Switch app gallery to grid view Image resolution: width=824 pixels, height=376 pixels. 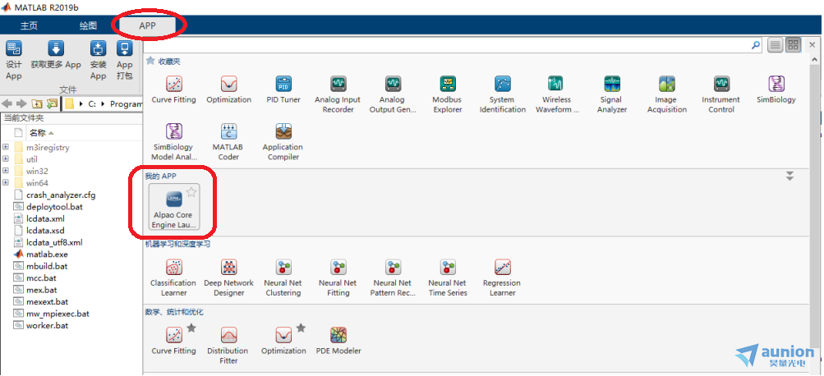(x=794, y=44)
